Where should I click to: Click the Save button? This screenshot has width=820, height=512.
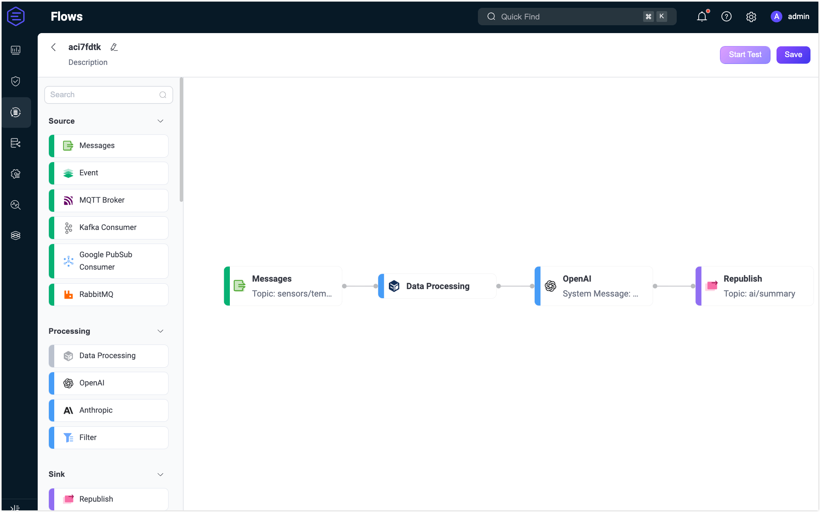click(793, 55)
